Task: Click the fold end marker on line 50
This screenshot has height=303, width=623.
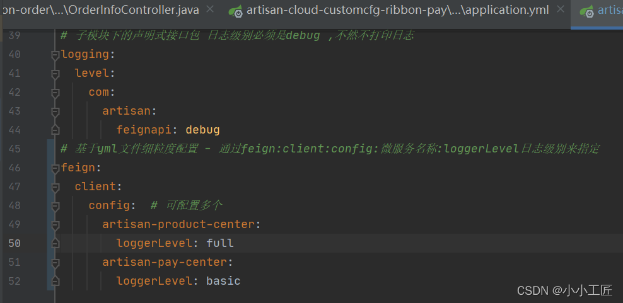Action: (x=55, y=243)
